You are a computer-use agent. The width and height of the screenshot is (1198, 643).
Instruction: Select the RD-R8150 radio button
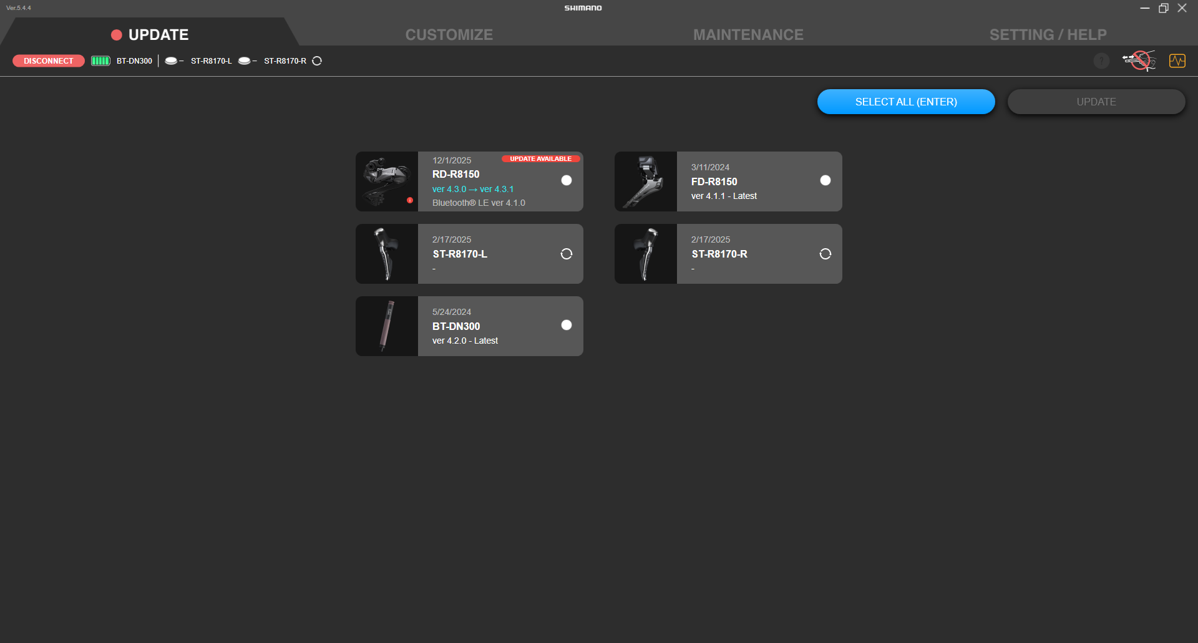click(566, 181)
